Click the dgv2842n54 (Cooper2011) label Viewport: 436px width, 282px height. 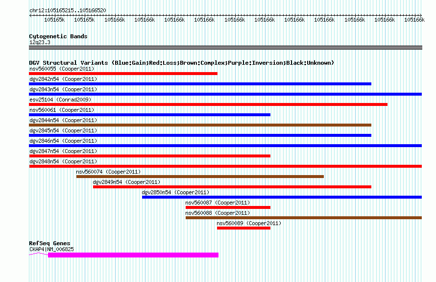pyautogui.click(x=63, y=79)
